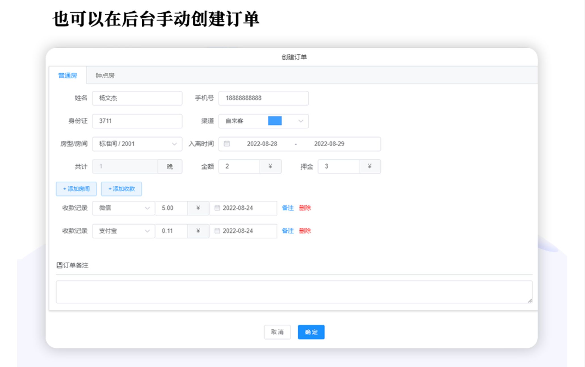Click the calendar icon in 入离时间
585x367 pixels.
(227, 144)
